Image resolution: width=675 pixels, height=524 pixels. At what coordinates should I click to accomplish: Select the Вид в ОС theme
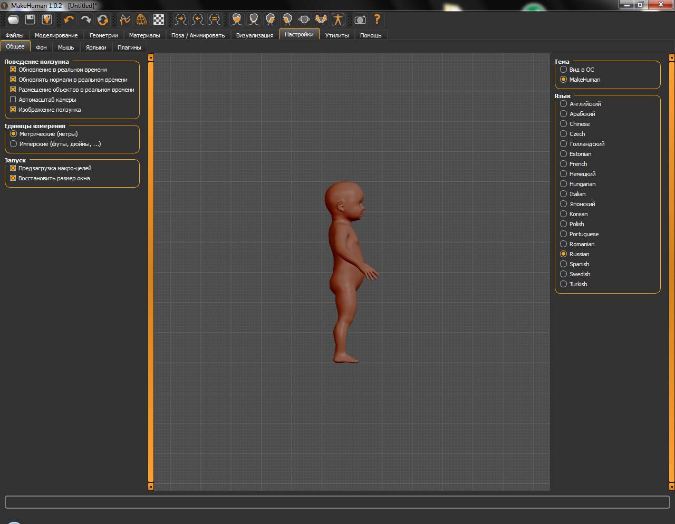[563, 70]
